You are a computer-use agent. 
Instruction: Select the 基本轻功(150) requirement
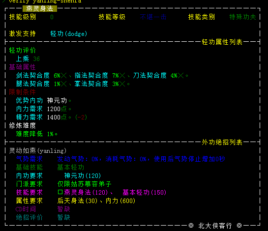(x=145, y=193)
